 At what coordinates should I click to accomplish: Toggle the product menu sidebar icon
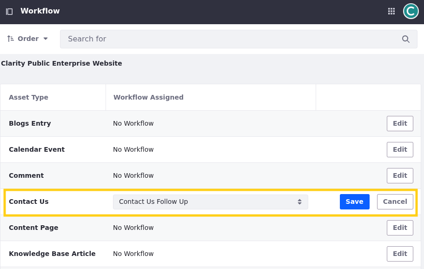click(9, 11)
